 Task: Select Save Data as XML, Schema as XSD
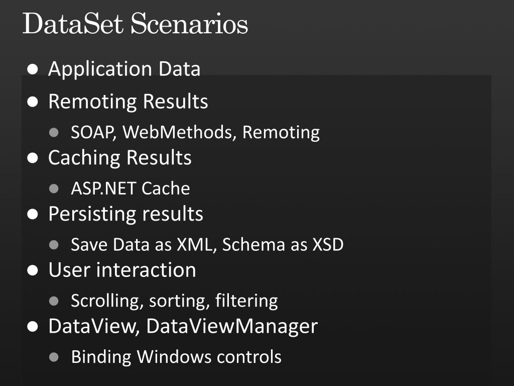(207, 245)
